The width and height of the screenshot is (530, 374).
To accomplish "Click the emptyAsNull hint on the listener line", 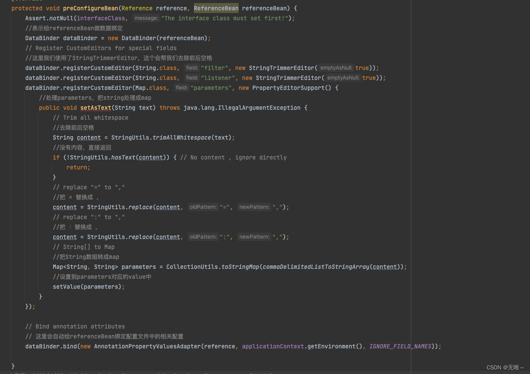I will point(343,78).
